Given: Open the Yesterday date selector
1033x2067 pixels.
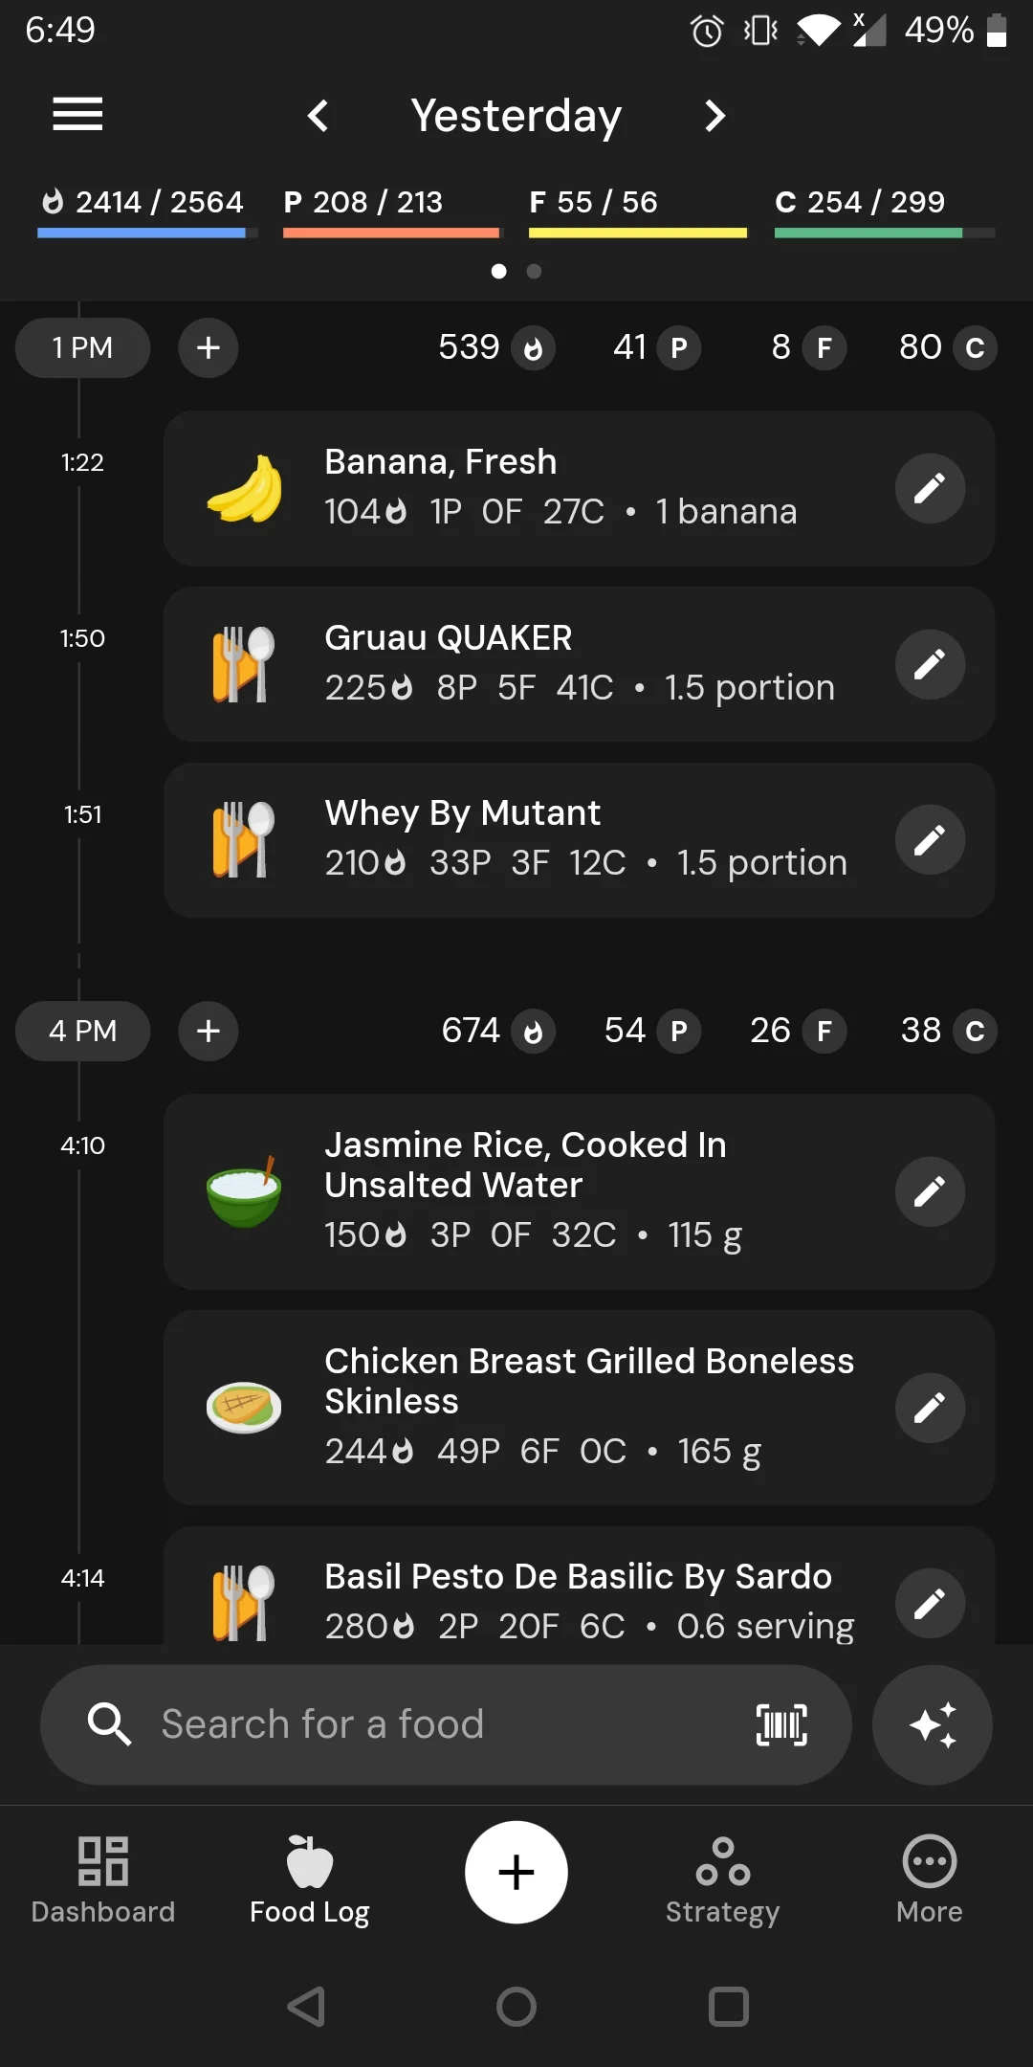Looking at the screenshot, I should click(x=516, y=116).
